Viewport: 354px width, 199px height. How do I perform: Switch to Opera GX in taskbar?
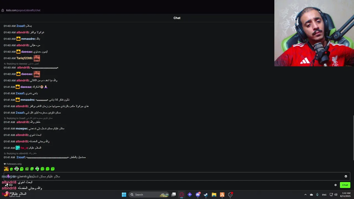pyautogui.click(x=182, y=195)
